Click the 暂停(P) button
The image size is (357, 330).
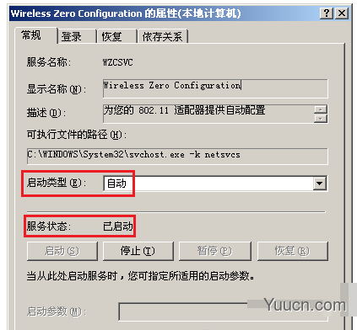(x=215, y=251)
